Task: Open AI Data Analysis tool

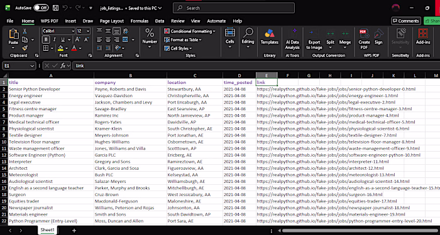Action: point(292,39)
